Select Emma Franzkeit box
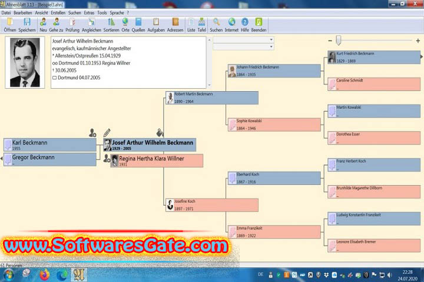The height and width of the screenshot is (282, 424). 274,232
